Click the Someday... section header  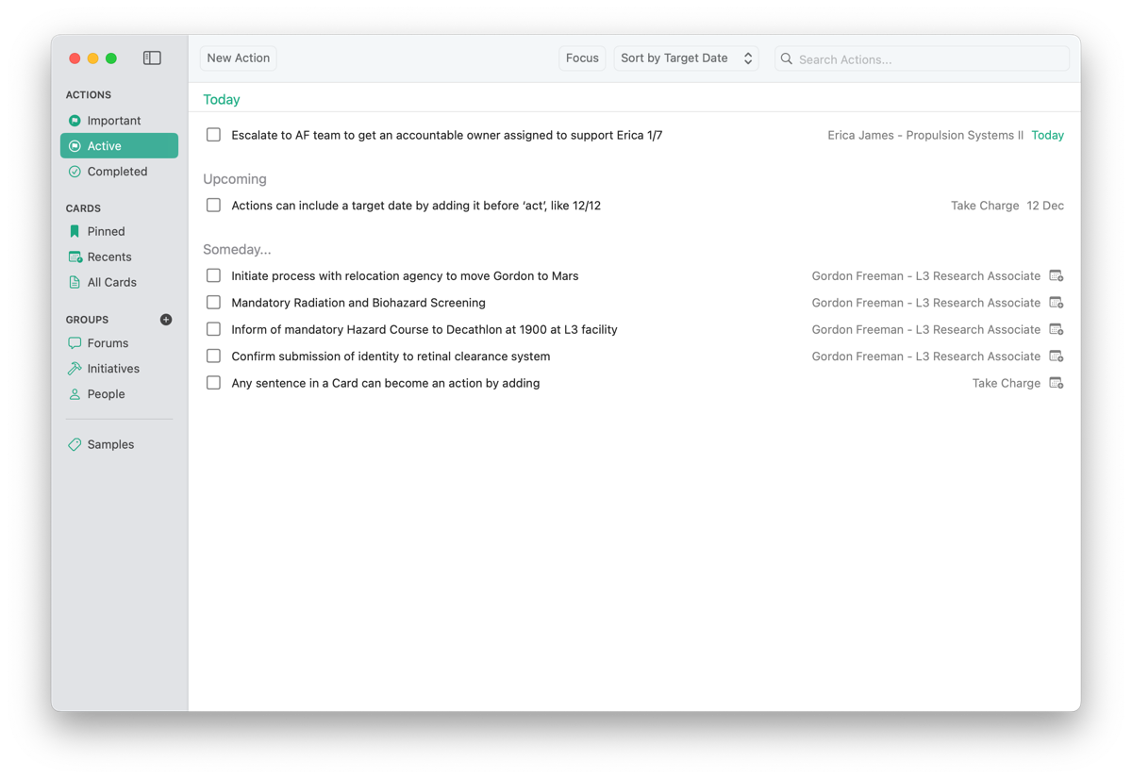coord(237,249)
